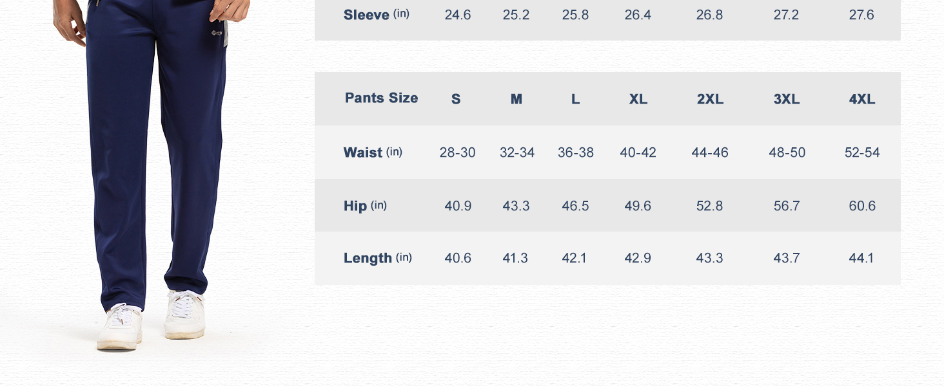Click the navy blue pants product image
944x386 pixels.
pyautogui.click(x=155, y=161)
